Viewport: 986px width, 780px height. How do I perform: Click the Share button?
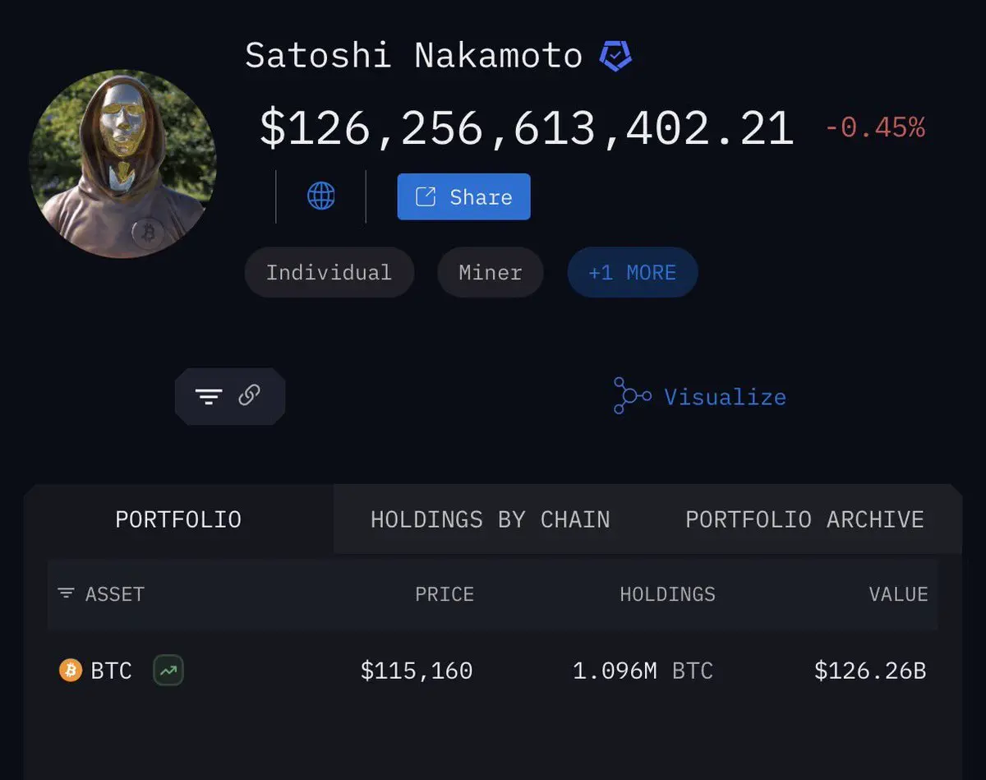pyautogui.click(x=463, y=196)
